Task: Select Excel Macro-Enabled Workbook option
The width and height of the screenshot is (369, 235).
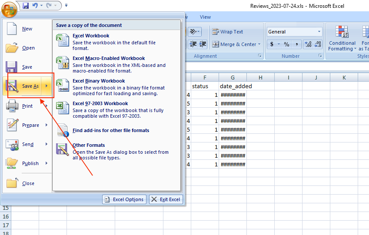Action: click(x=116, y=64)
